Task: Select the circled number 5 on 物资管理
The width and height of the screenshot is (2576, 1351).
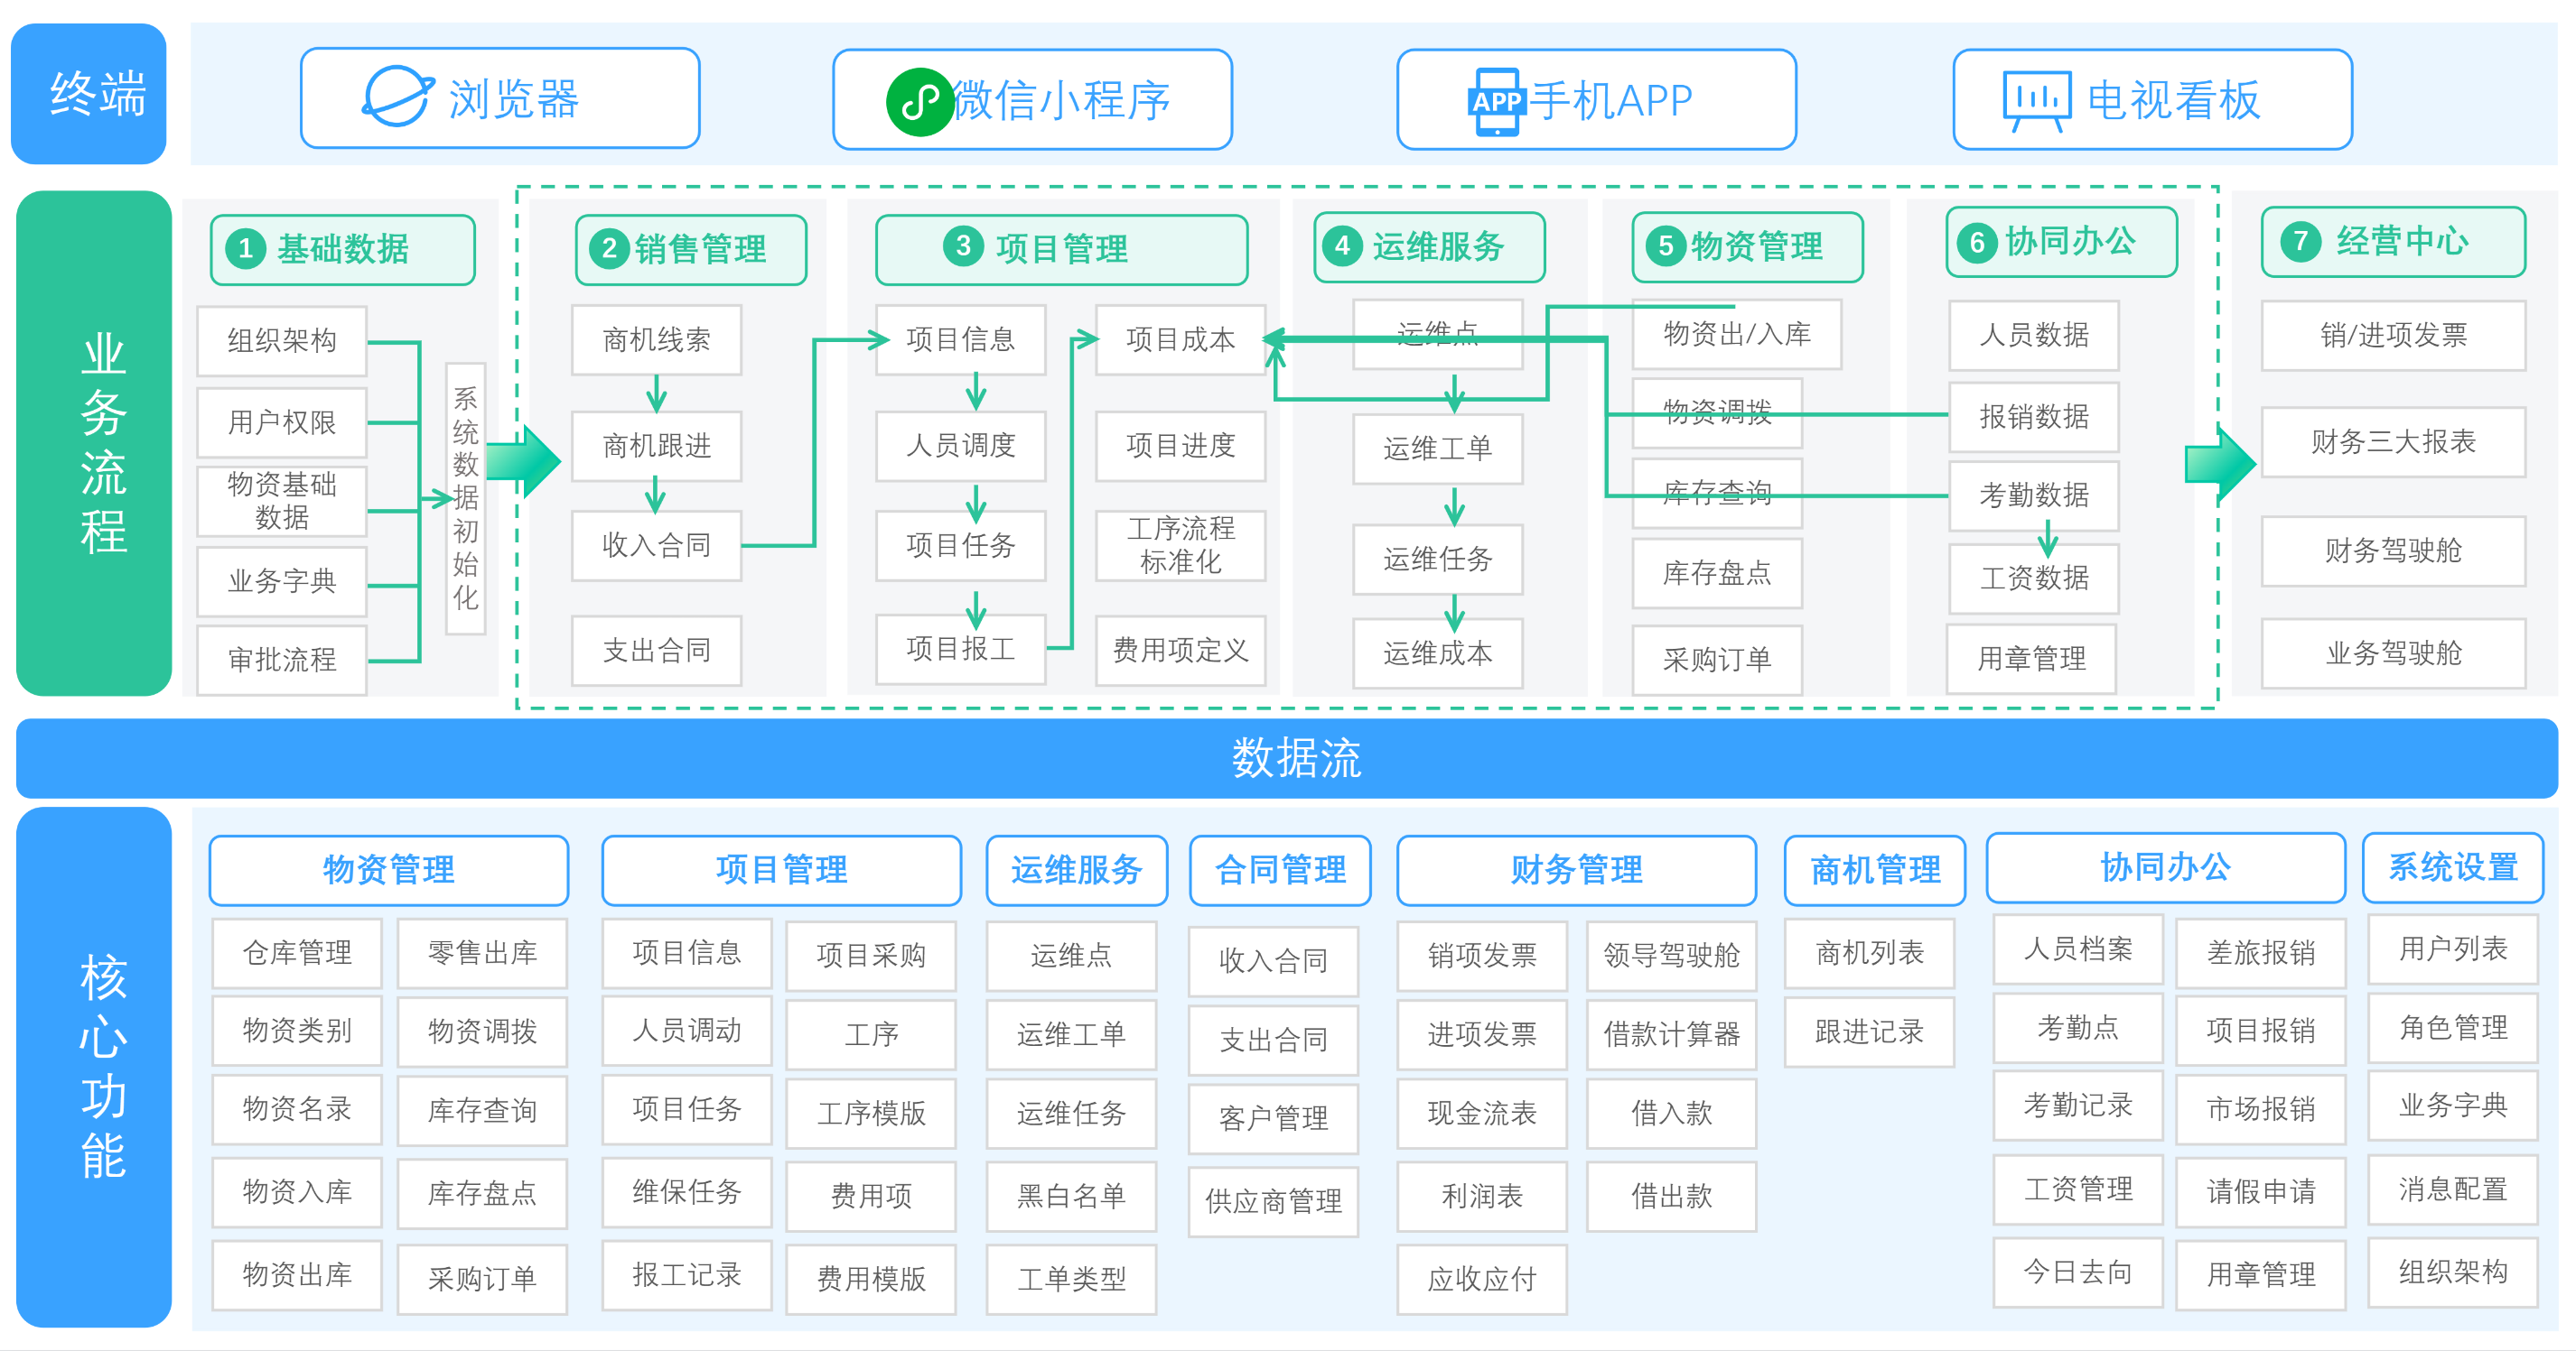Action: (x=1664, y=246)
